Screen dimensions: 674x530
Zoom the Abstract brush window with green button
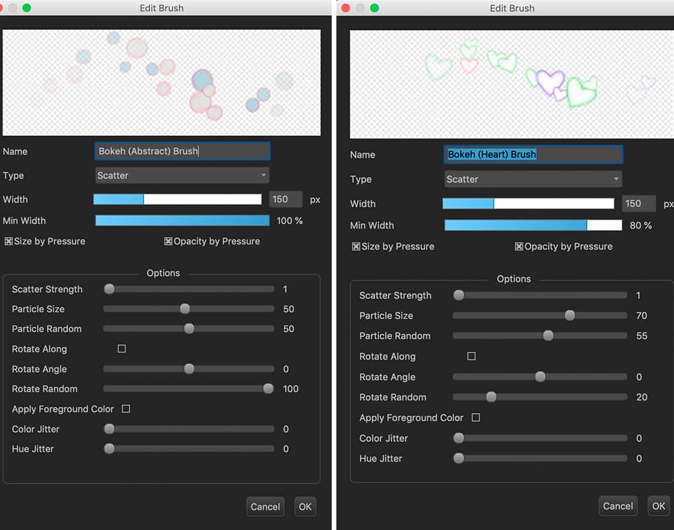coord(26,8)
